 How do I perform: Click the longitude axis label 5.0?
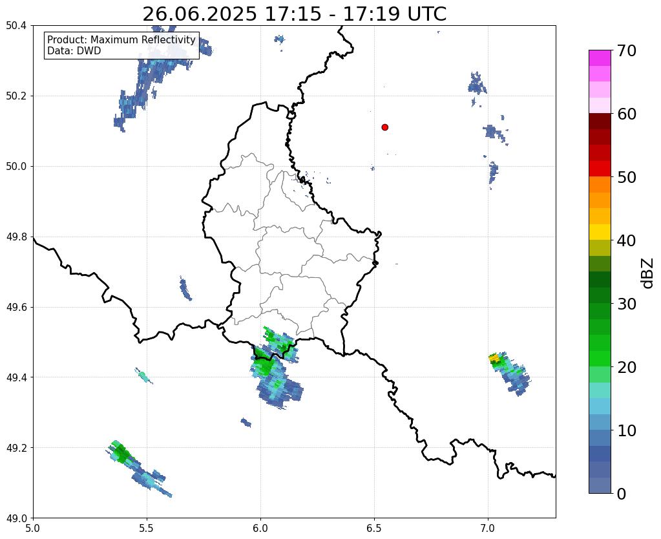[x=33, y=529]
